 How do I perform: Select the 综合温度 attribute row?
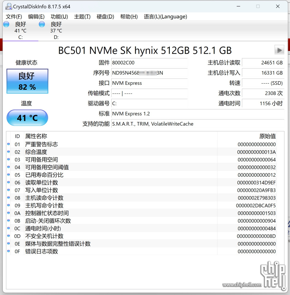(x=141, y=152)
